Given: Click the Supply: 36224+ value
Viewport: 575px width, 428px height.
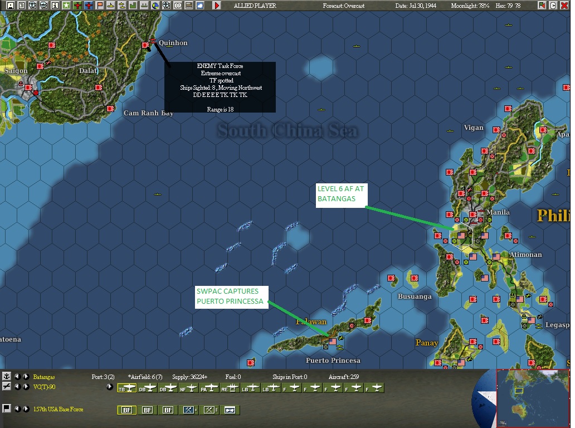Looking at the screenshot, I should pyautogui.click(x=189, y=377).
